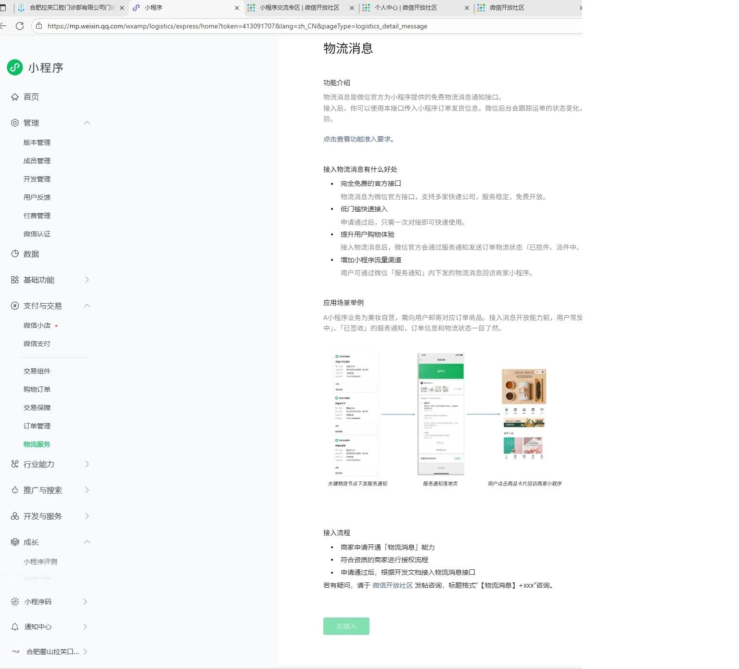This screenshot has height=669, width=739.
Task: Click the browser back arrow
Action: point(3,26)
